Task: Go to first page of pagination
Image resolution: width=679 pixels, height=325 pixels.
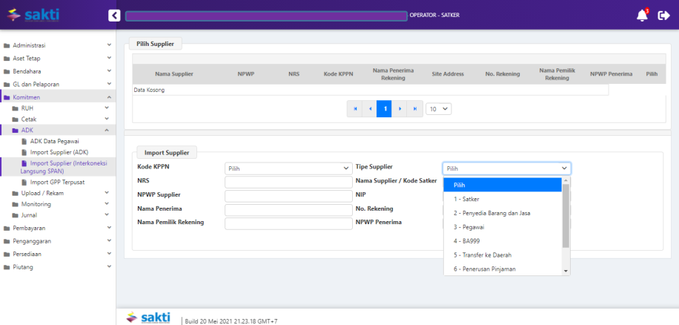Action: [x=355, y=108]
